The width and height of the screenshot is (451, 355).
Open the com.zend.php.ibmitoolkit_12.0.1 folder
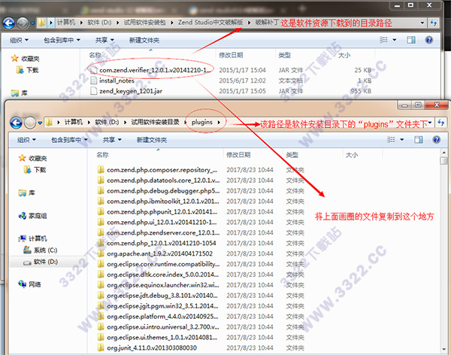tap(158, 202)
